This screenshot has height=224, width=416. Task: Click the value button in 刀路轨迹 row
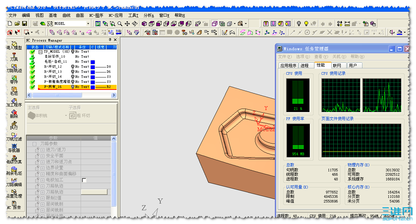[94, 192]
